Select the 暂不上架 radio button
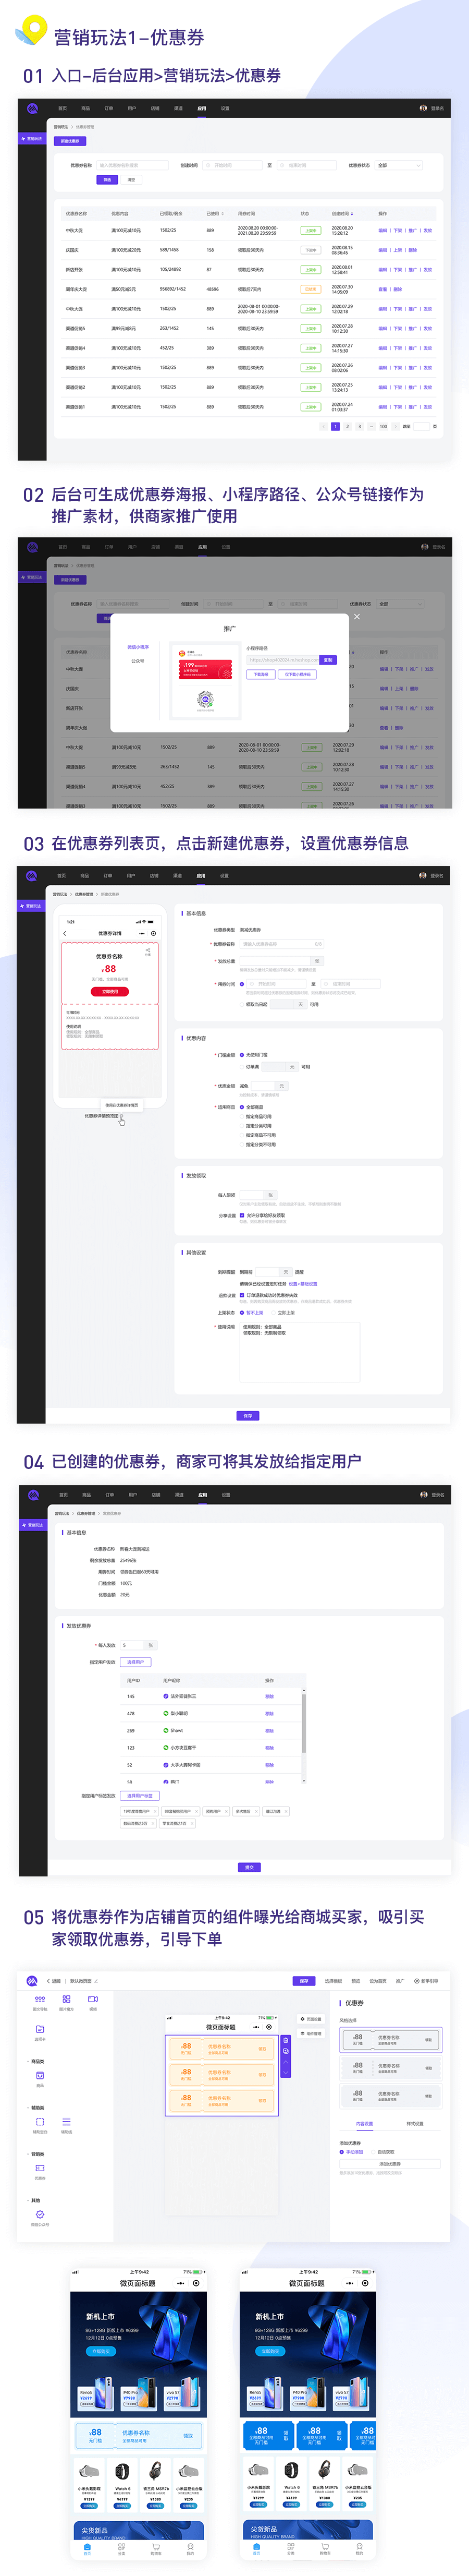This screenshot has height=2576, width=469. click(x=241, y=1313)
